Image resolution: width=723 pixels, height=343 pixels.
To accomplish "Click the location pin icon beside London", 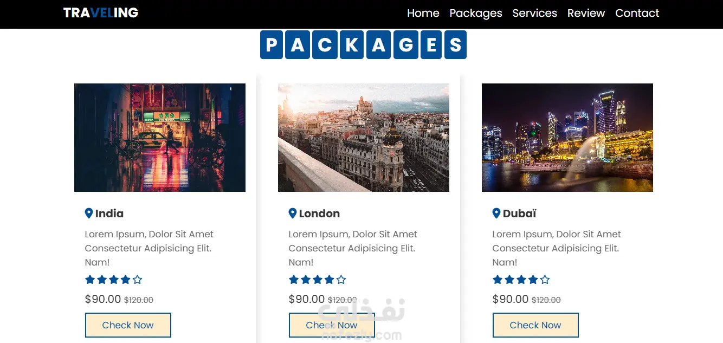I will pyautogui.click(x=293, y=213).
